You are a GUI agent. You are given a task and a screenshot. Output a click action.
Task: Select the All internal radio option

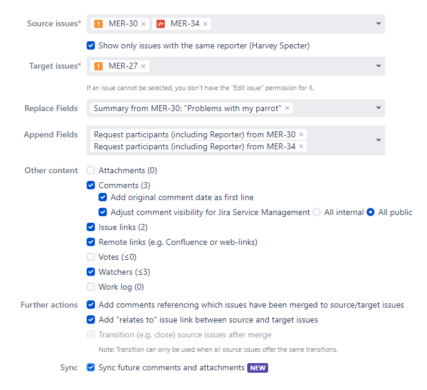coord(317,212)
